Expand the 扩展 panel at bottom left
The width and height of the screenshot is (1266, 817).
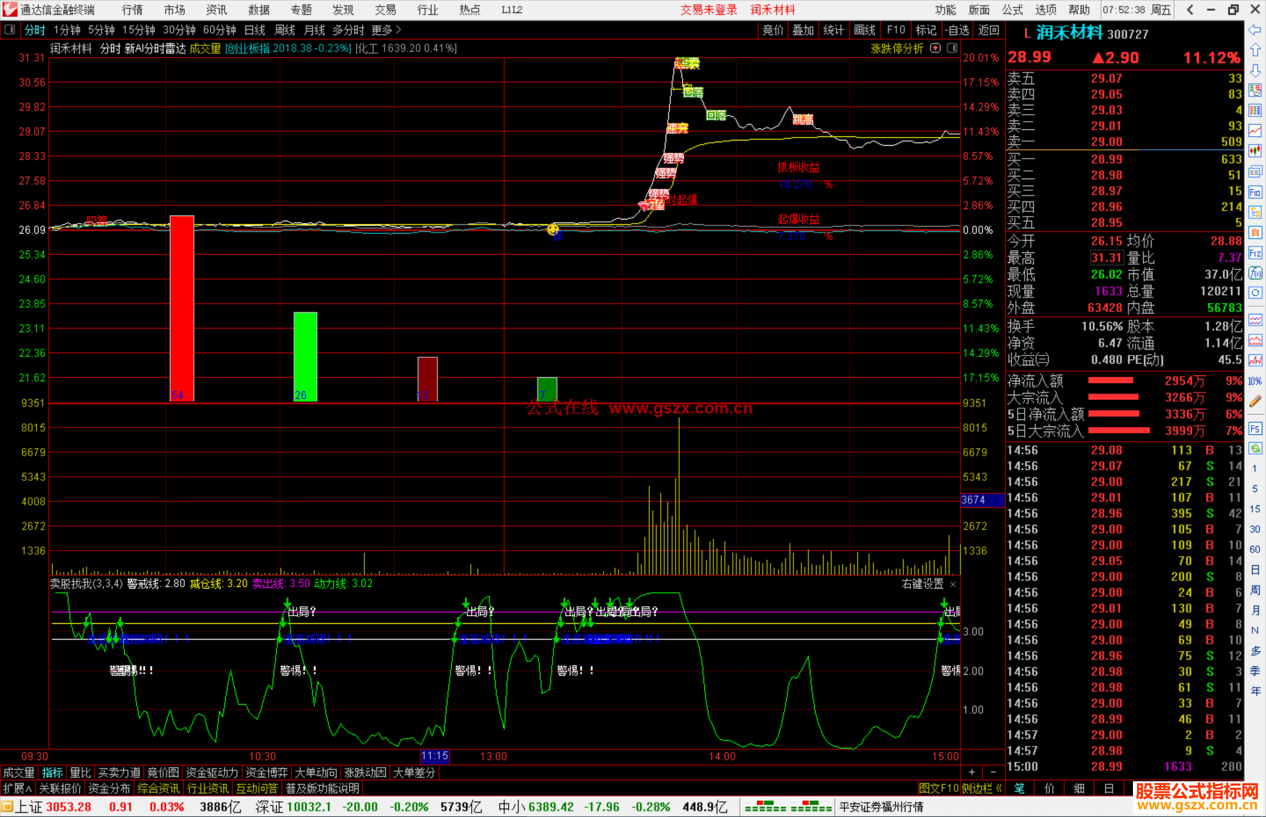[17, 788]
